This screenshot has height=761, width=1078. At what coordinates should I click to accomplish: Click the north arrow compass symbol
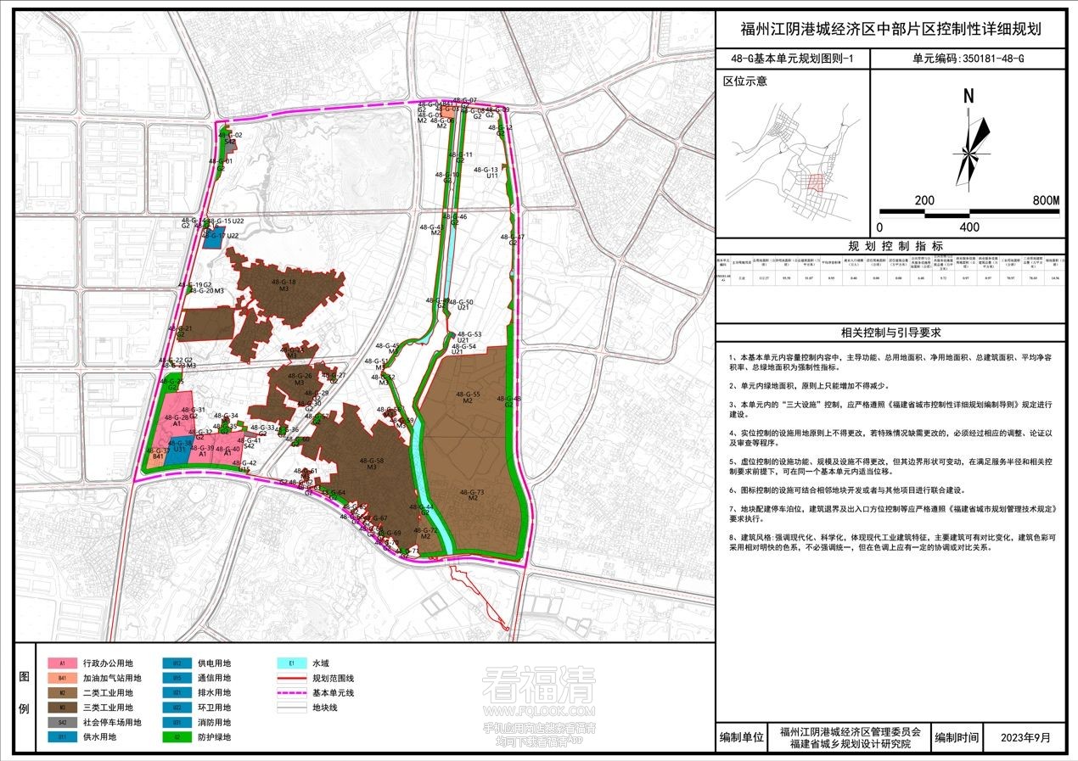tap(969, 147)
